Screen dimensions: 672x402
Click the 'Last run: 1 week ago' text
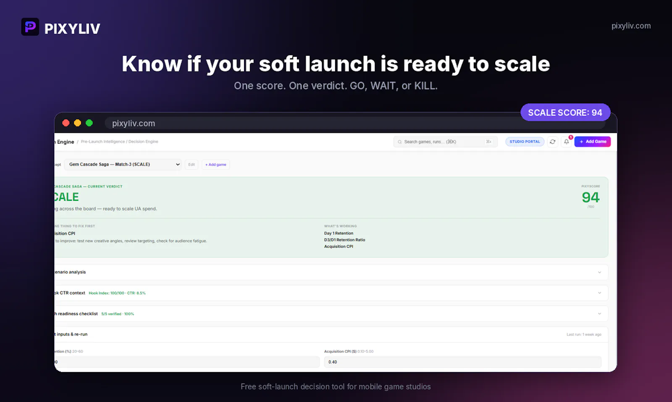click(584, 334)
